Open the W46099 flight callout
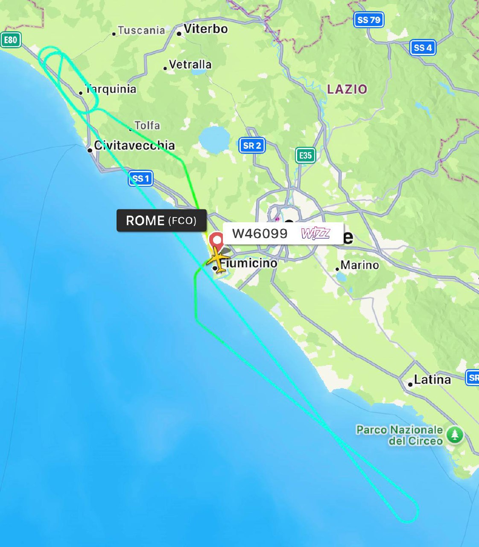This screenshot has height=547, width=479. [283, 233]
